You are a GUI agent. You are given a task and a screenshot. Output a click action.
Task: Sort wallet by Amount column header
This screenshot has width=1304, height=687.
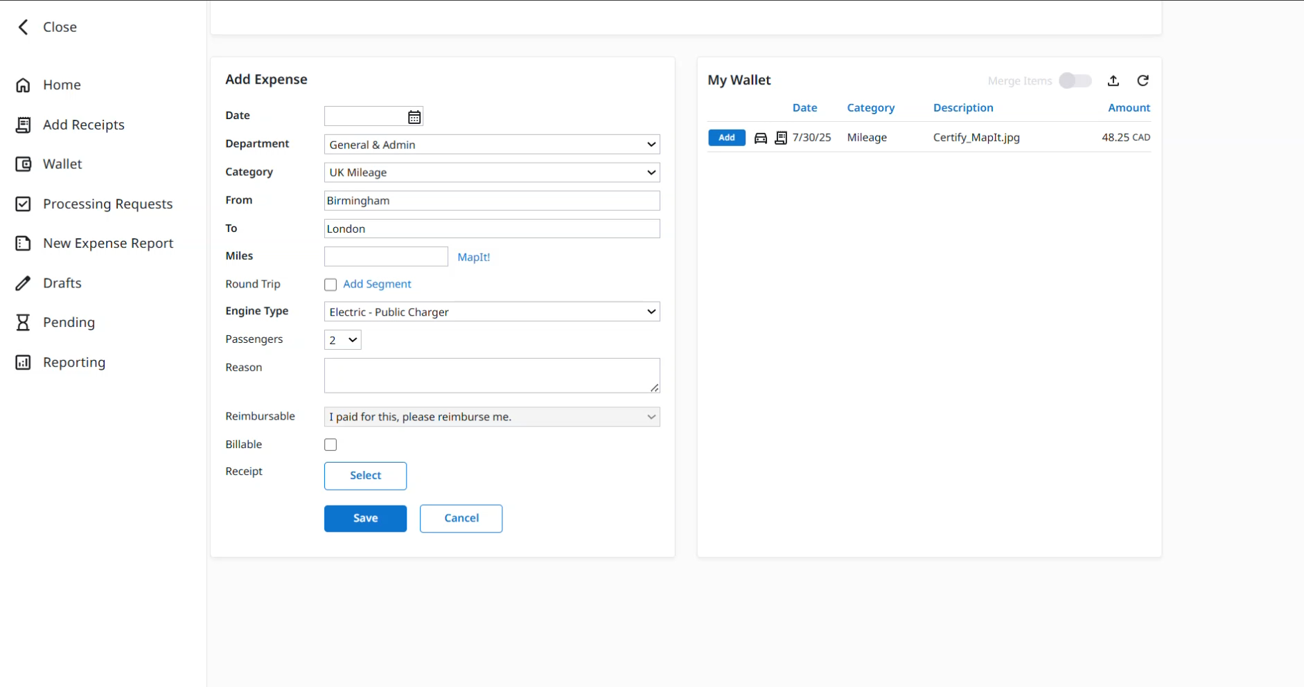coord(1128,108)
